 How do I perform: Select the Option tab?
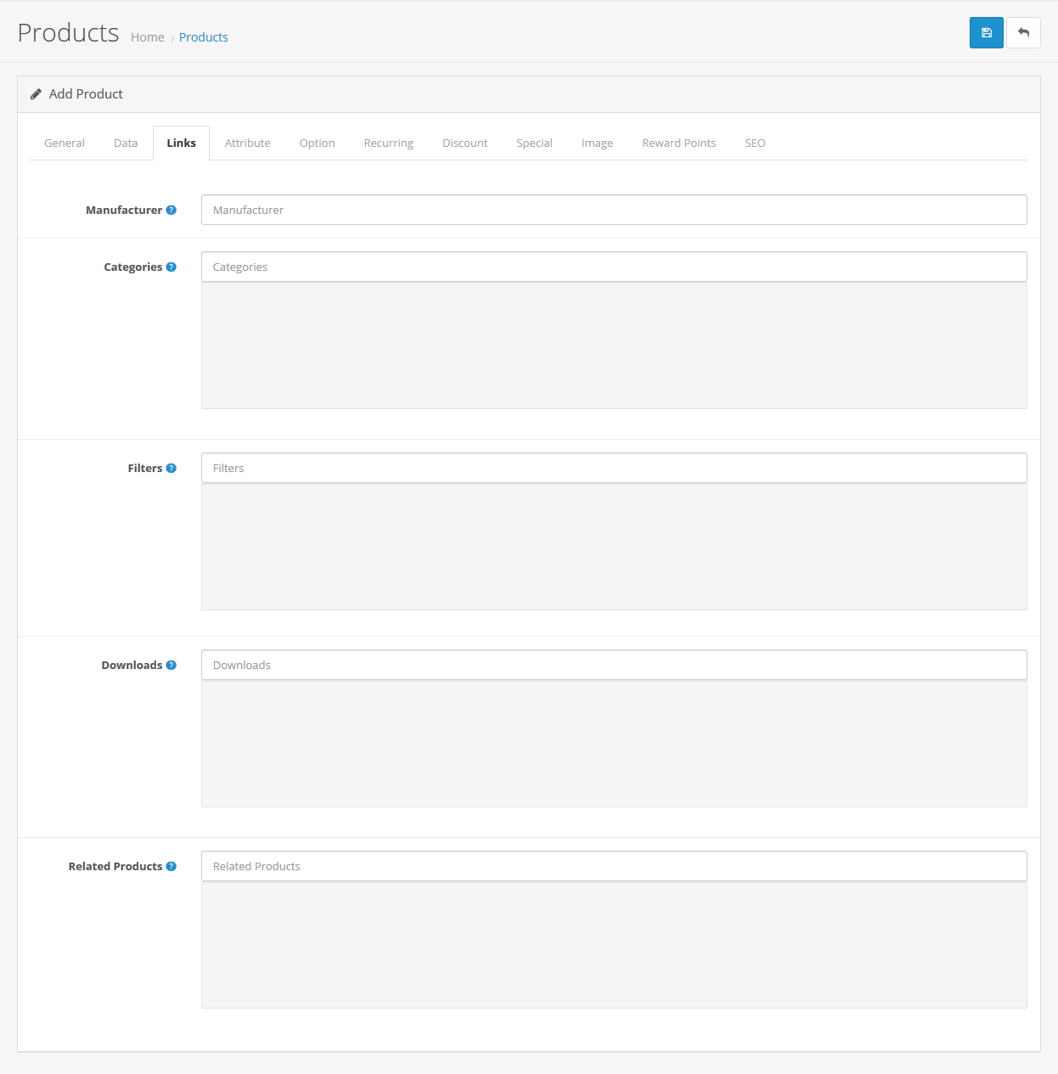coord(317,143)
